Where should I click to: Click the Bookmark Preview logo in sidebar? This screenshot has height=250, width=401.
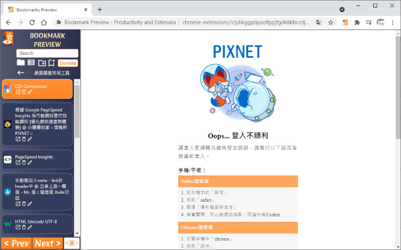(8, 39)
